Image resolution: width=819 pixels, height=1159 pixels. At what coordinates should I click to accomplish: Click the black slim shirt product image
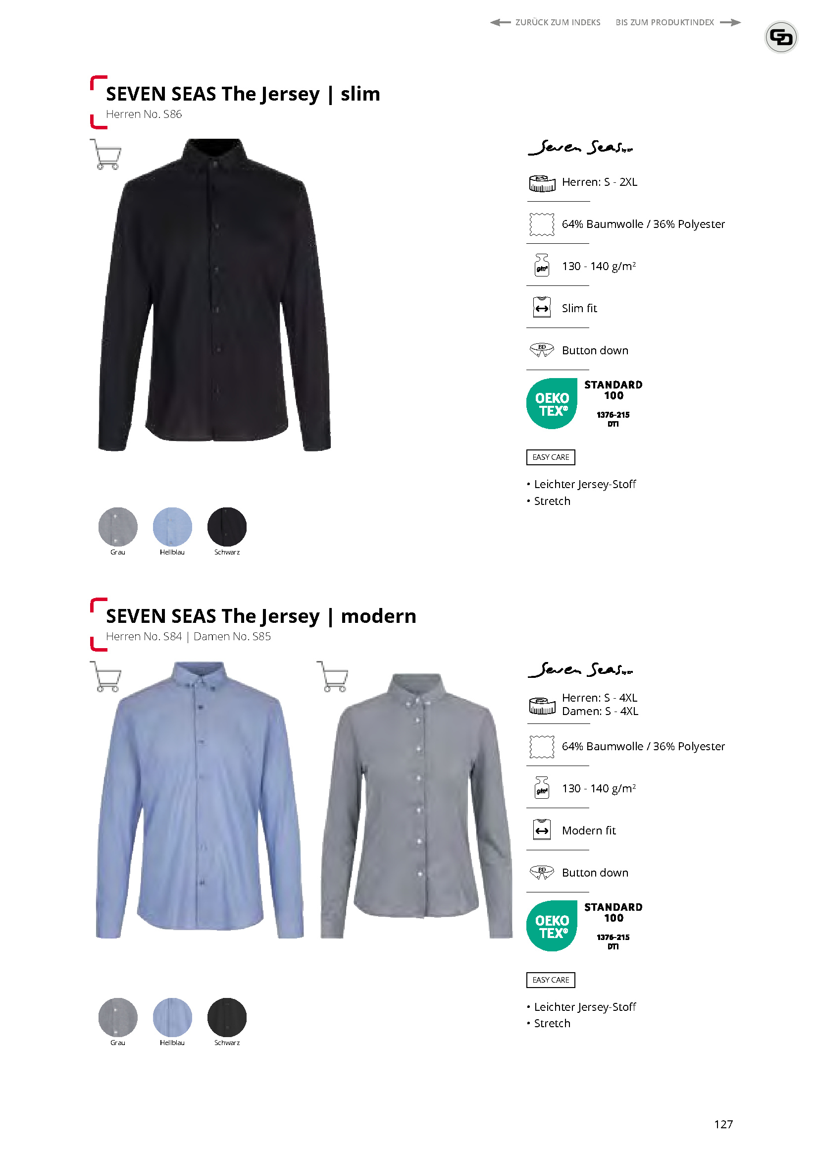215,295
